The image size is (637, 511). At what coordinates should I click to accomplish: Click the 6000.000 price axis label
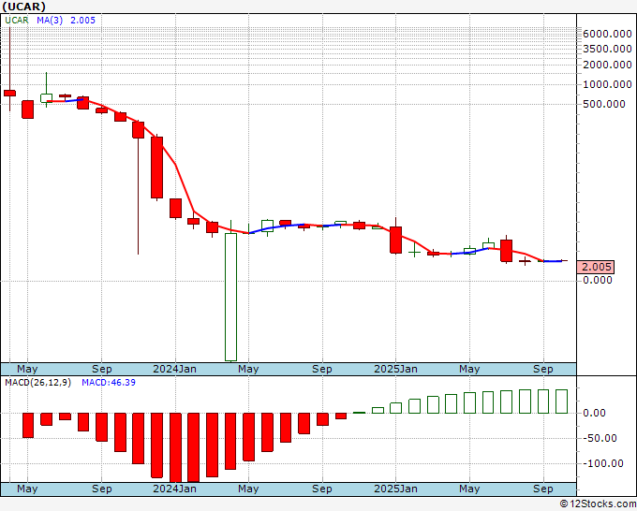tap(607, 34)
